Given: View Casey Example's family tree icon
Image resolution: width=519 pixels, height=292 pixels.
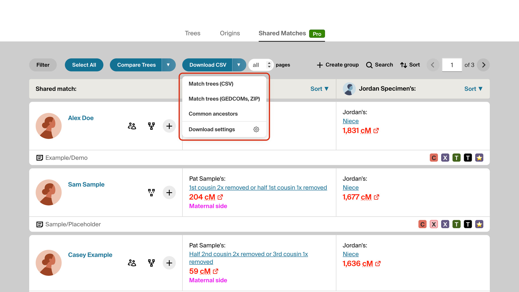Looking at the screenshot, I should coord(151,263).
